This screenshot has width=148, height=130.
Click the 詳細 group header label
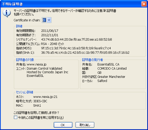[x=19, y=26]
